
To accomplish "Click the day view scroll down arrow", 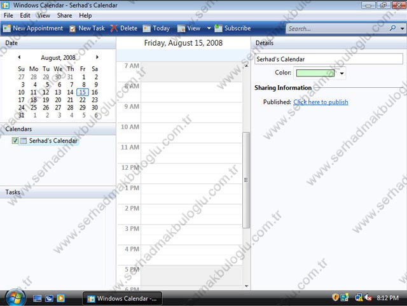I will click(x=246, y=286).
